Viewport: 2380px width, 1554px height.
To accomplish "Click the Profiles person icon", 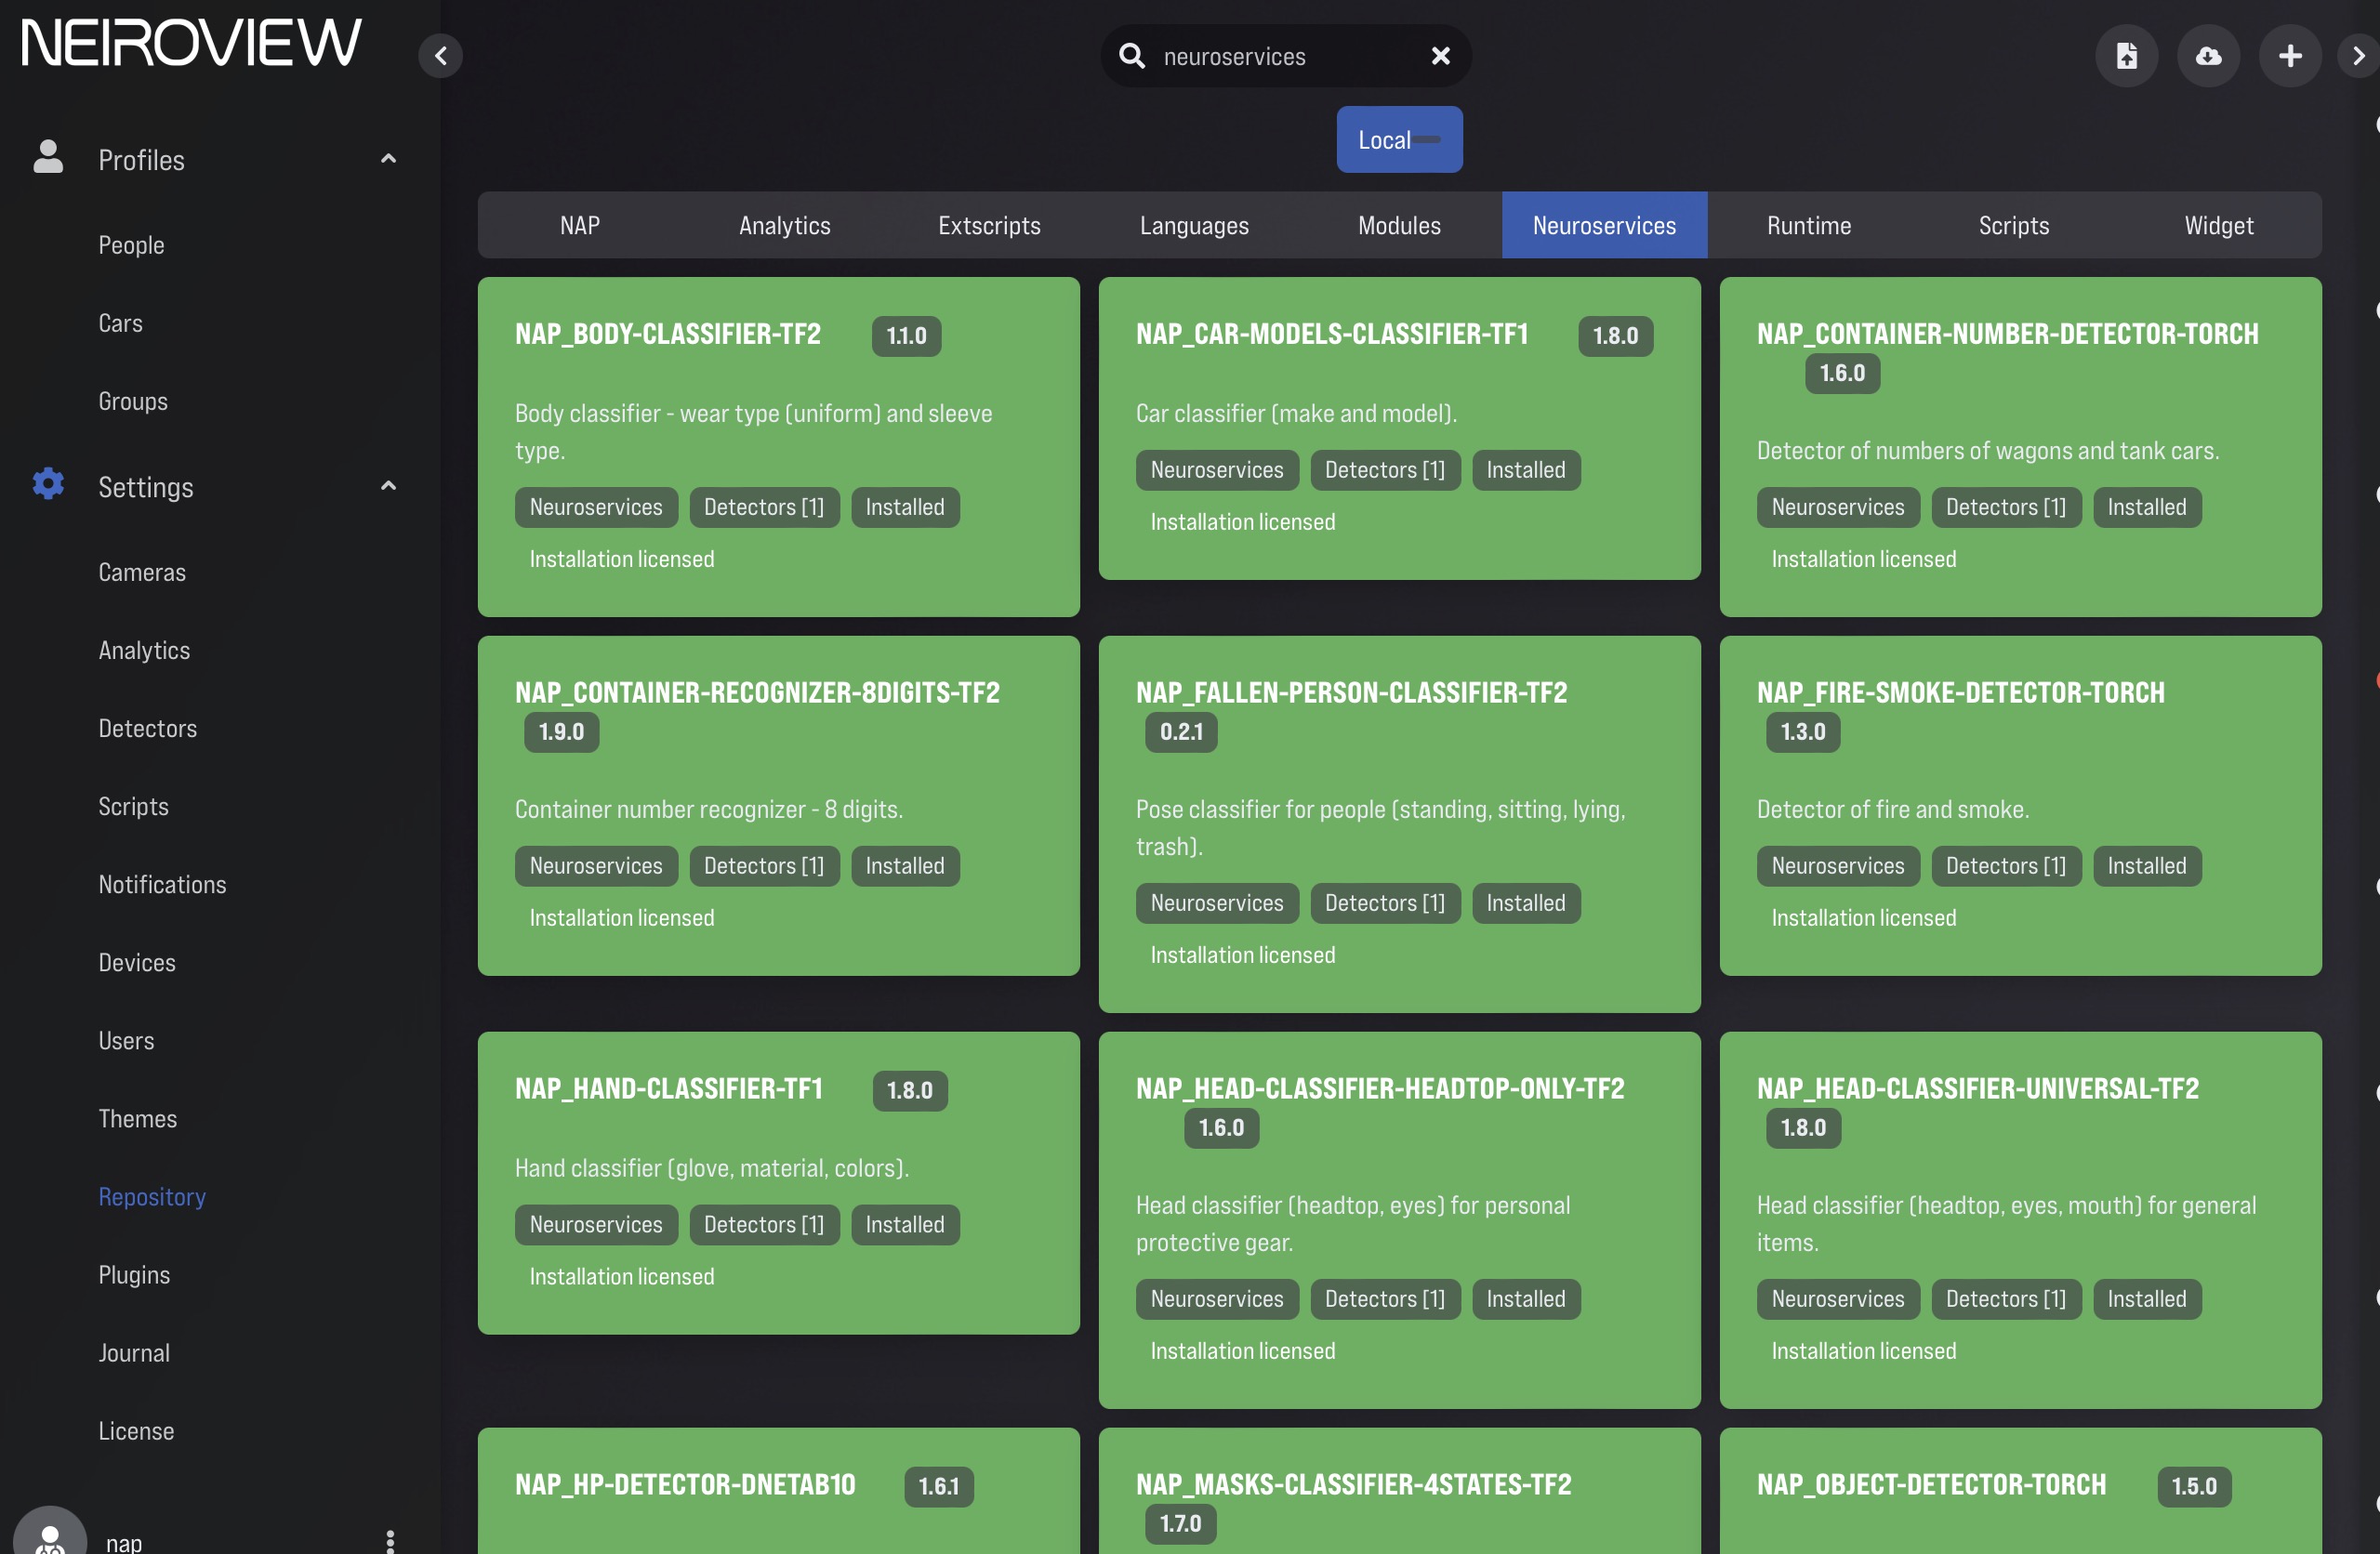I will 48,158.
